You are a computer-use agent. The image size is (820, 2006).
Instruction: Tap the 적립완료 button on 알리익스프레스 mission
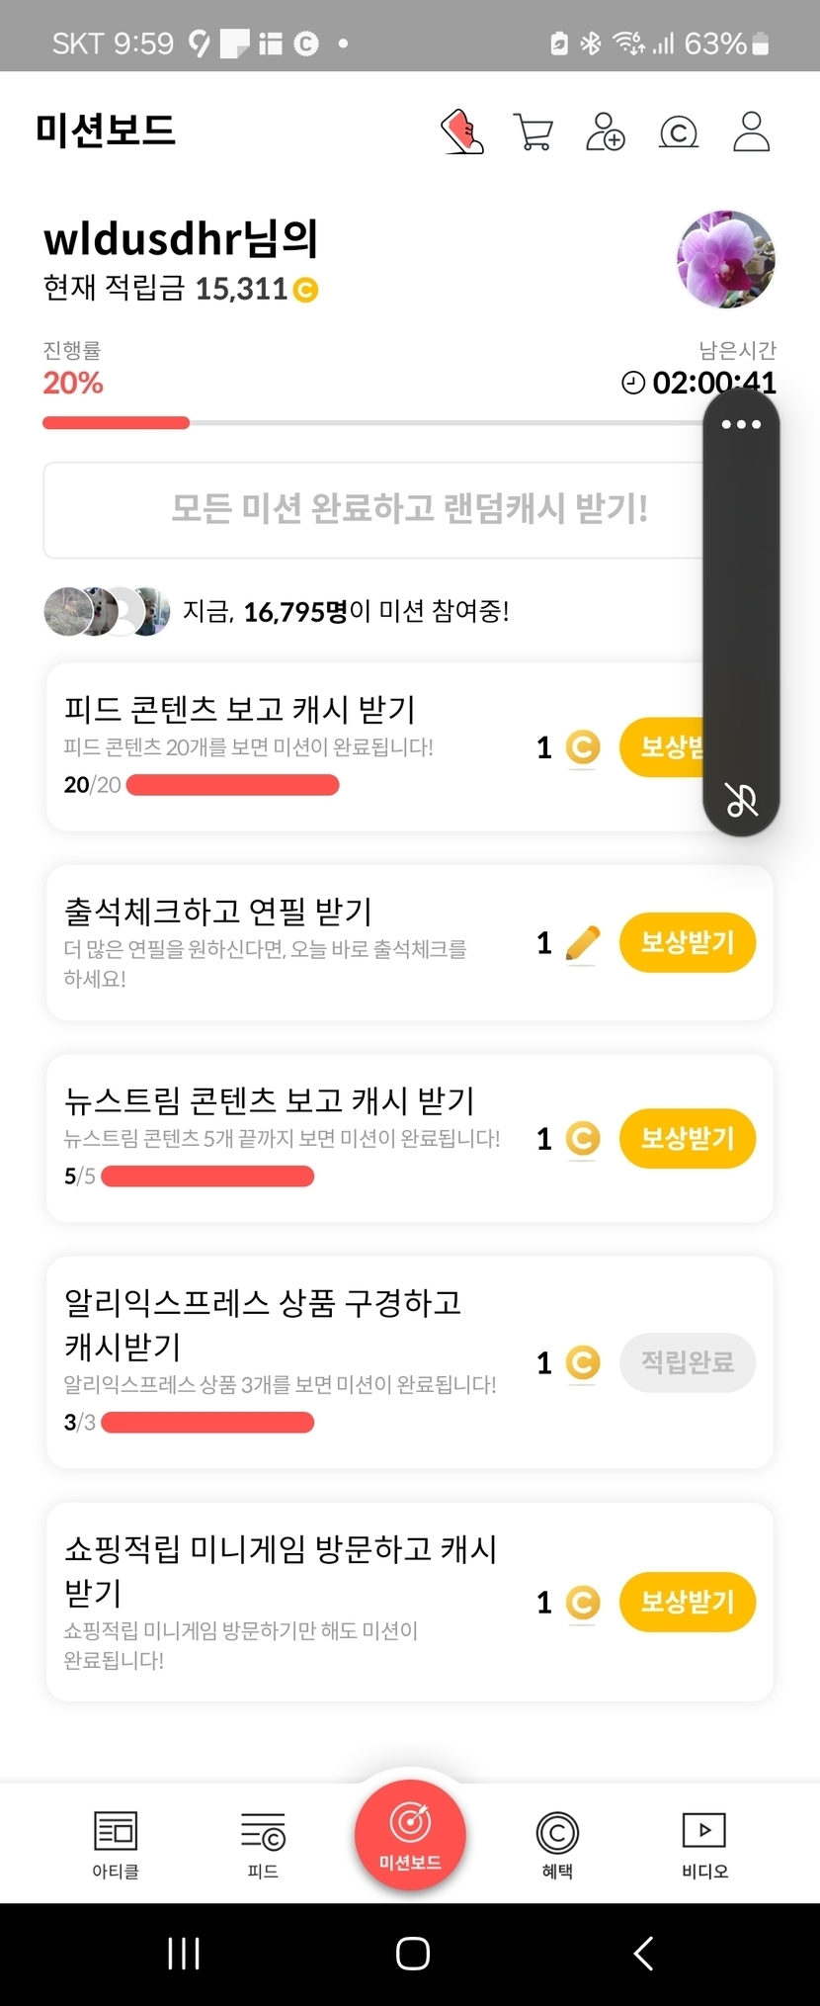(688, 1362)
